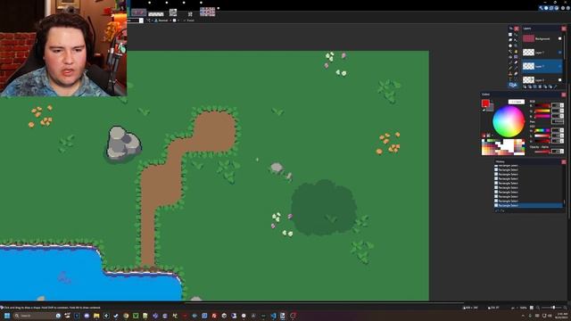Toggle visibility checkbox of highlighted selected layer
Image resolution: width=571 pixels, height=321 pixels.
[x=560, y=66]
